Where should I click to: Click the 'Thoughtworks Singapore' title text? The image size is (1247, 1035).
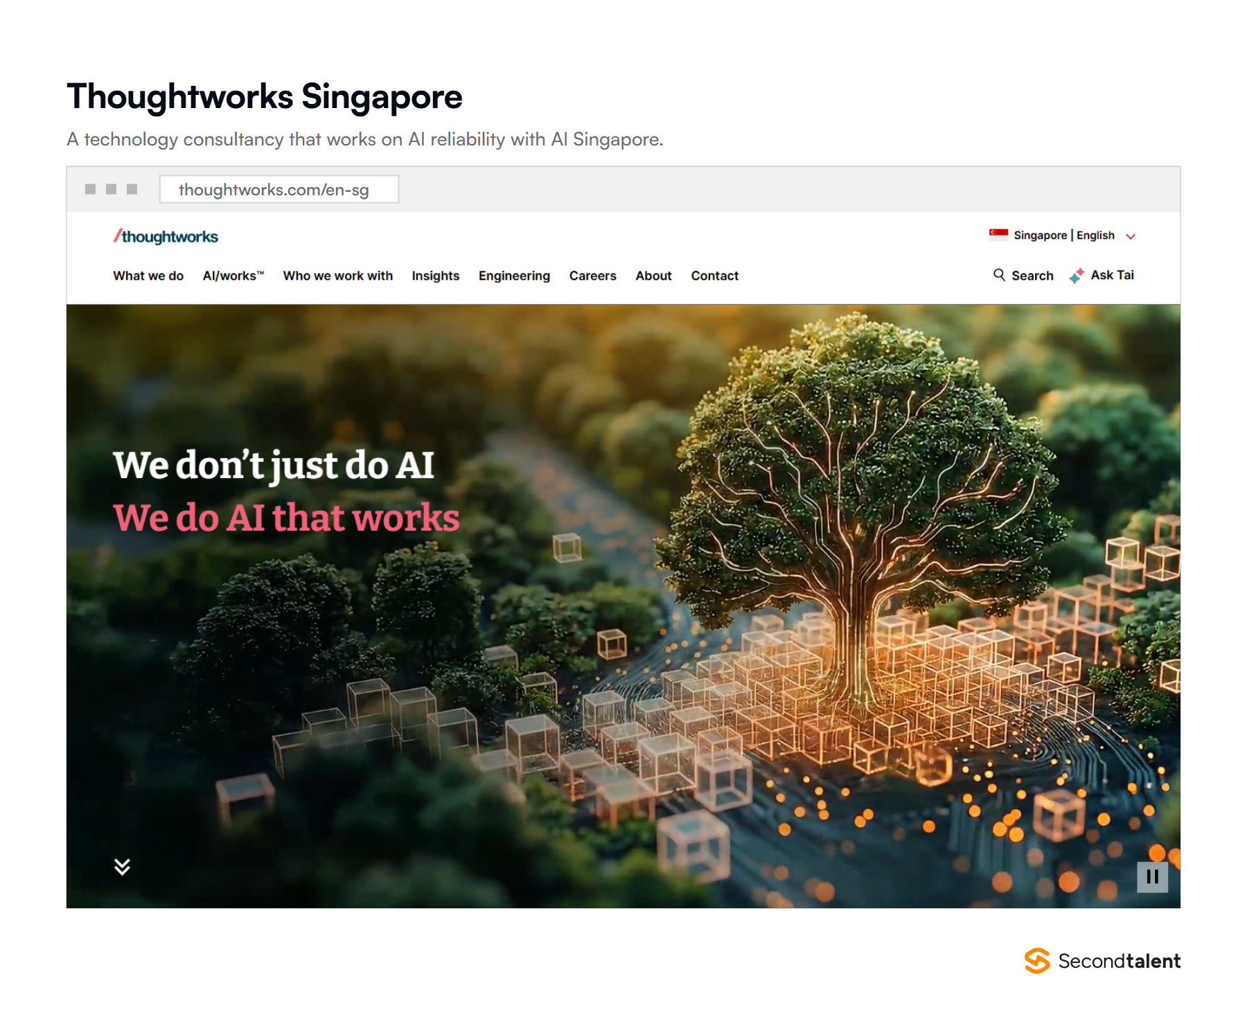click(265, 97)
